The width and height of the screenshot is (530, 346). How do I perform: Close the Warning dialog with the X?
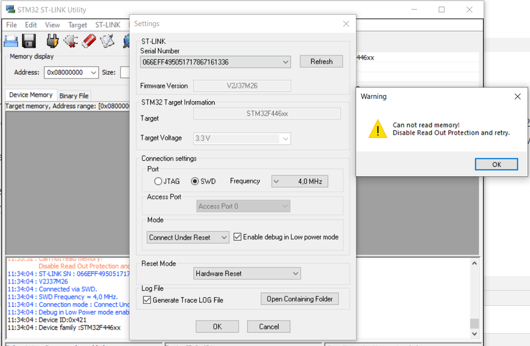(x=517, y=97)
